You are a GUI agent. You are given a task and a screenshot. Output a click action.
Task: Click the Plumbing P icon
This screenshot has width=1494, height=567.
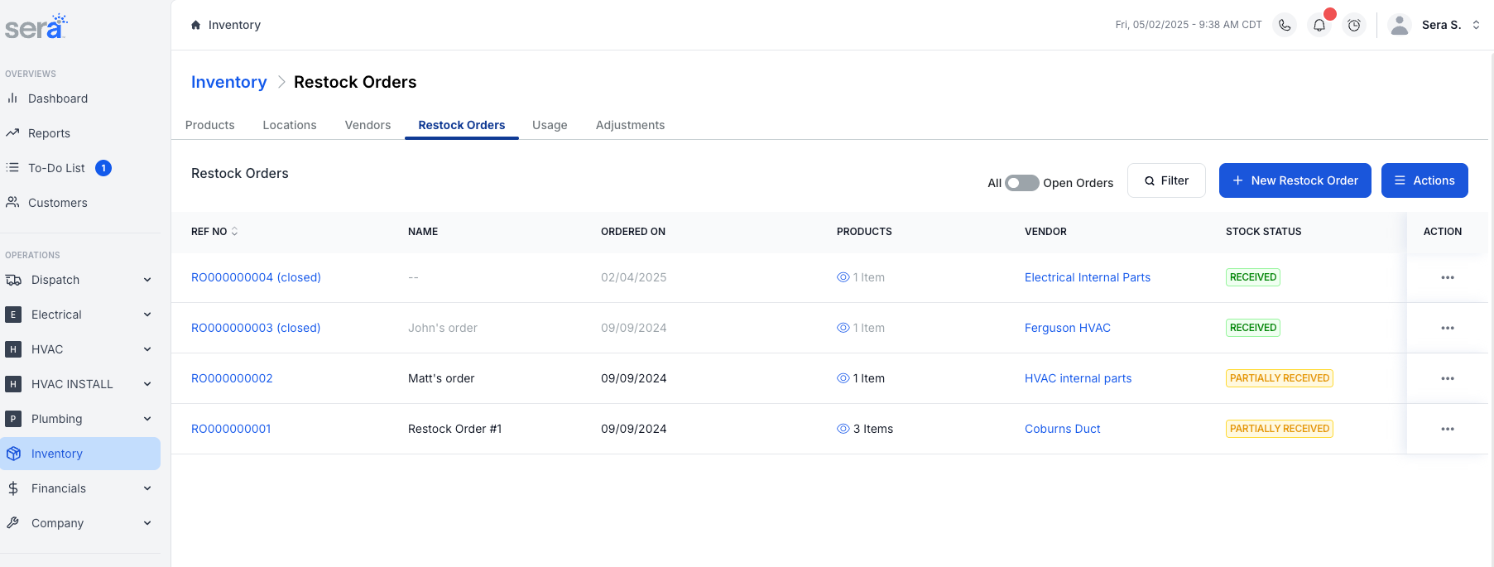(13, 419)
